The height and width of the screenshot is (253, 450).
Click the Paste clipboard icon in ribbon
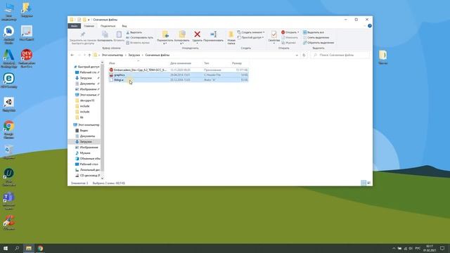[119, 34]
